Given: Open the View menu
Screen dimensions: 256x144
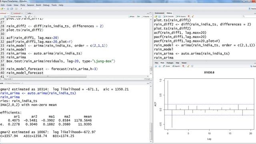Looking at the screenshot, I should [x=16, y=5].
